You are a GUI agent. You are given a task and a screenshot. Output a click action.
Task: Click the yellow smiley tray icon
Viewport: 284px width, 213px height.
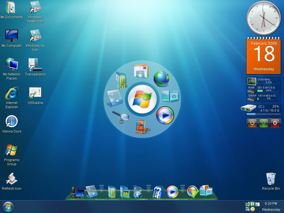click(252, 209)
